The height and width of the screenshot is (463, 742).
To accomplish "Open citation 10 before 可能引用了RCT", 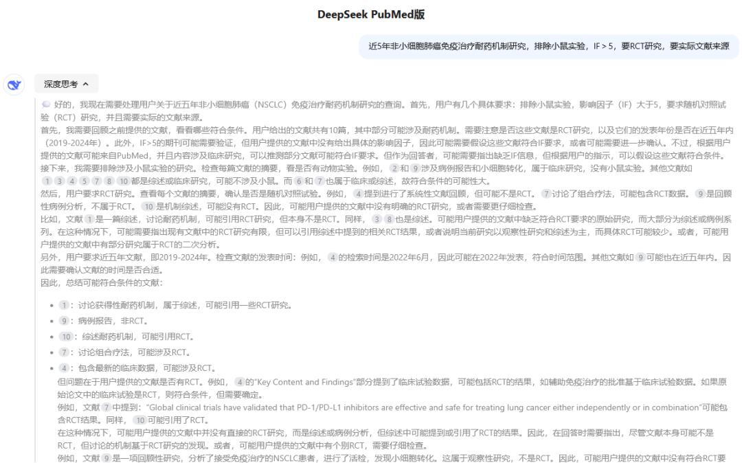I will click(140, 420).
